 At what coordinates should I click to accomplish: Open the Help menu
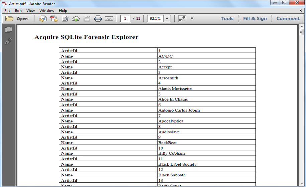tap(63, 11)
